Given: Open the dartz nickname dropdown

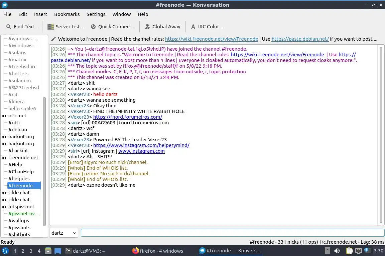Looking at the screenshot, I should pyautogui.click(x=63, y=233).
